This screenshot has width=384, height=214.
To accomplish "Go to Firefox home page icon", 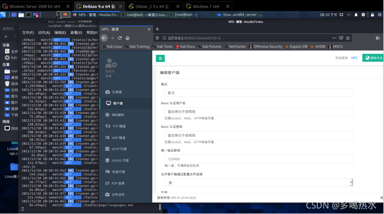I will point(127,38).
